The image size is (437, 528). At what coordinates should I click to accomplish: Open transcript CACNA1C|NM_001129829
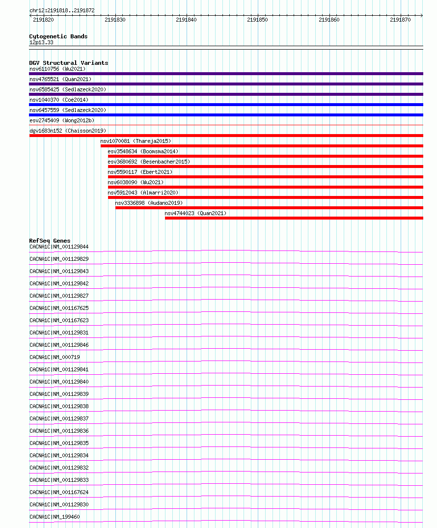click(59, 259)
